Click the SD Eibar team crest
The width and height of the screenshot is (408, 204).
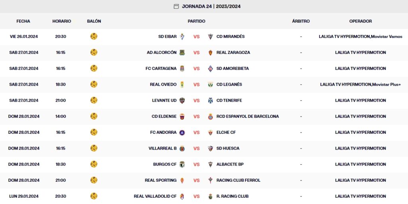coord(182,37)
